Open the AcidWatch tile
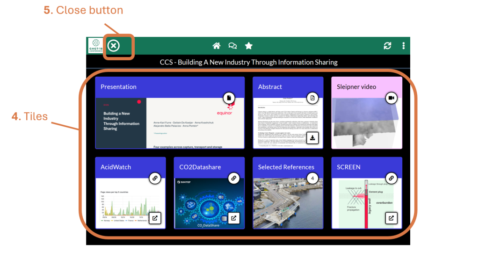 pos(131,193)
